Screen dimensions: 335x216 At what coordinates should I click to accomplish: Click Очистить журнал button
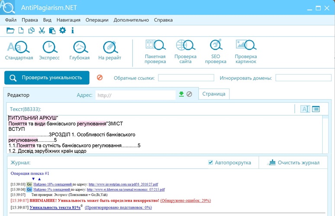pyautogui.click(x=293, y=163)
